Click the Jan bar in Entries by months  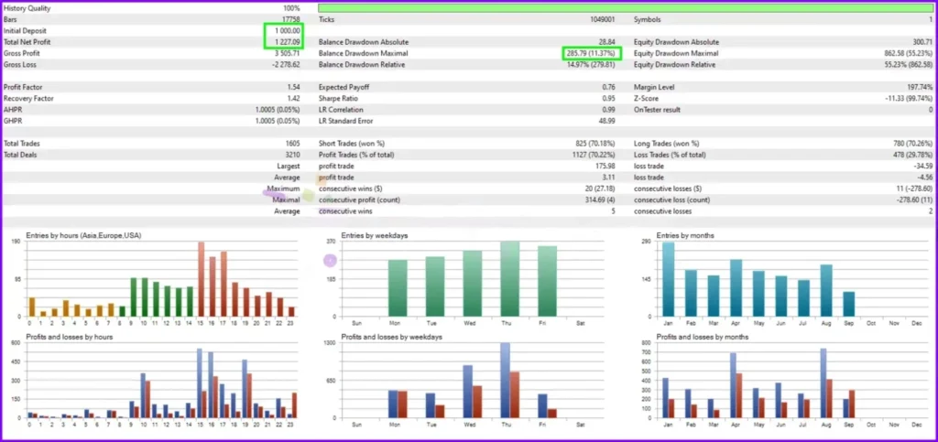point(668,279)
